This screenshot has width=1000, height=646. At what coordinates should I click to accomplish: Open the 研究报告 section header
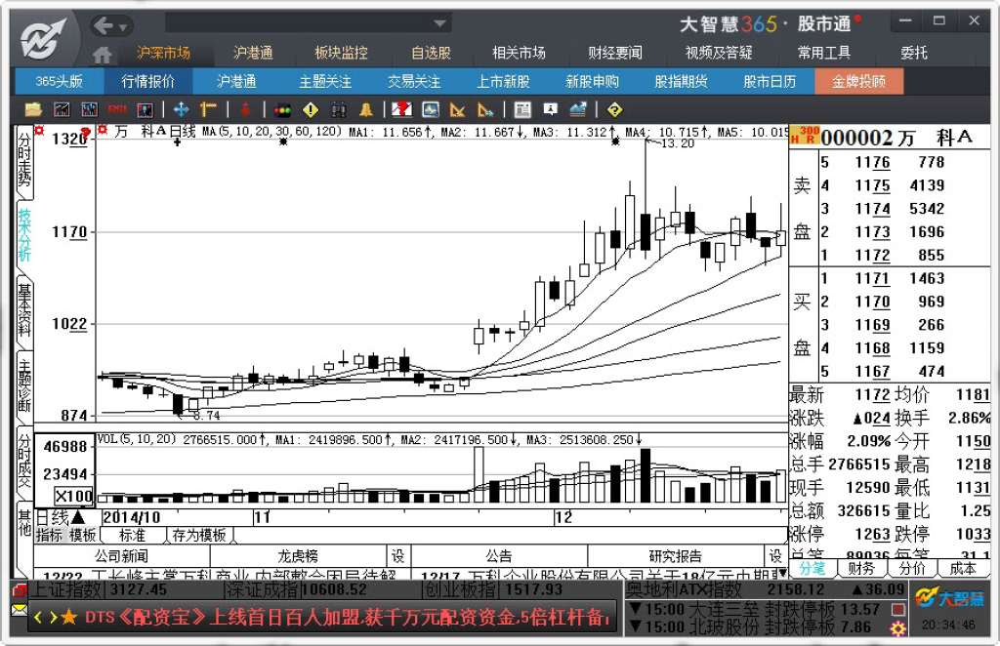(675, 556)
